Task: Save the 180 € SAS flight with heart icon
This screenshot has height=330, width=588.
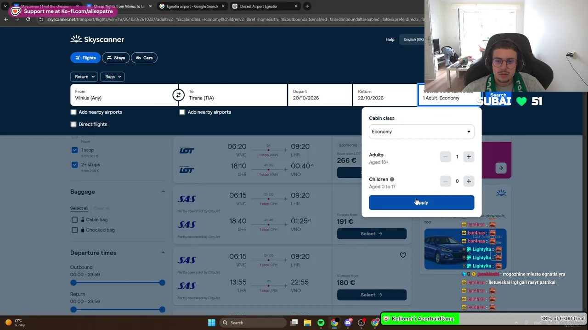Action: 403,255
